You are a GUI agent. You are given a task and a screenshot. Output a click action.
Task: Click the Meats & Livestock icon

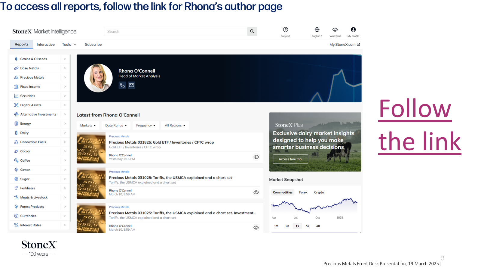click(x=16, y=198)
